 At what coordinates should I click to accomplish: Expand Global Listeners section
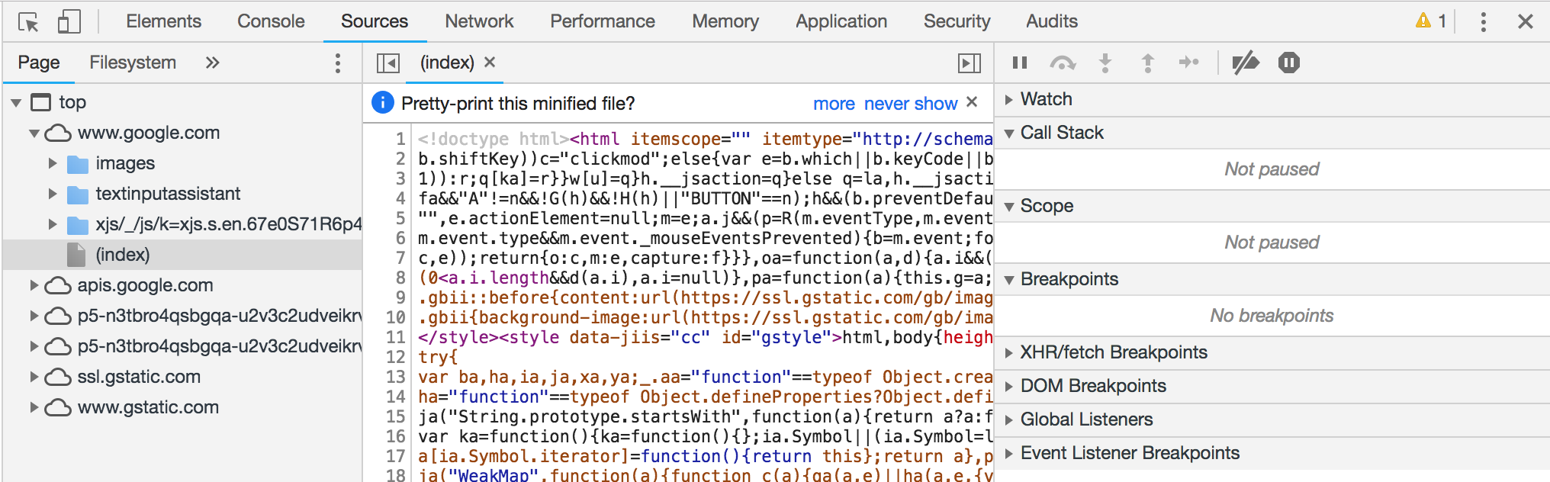pyautogui.click(x=1008, y=419)
